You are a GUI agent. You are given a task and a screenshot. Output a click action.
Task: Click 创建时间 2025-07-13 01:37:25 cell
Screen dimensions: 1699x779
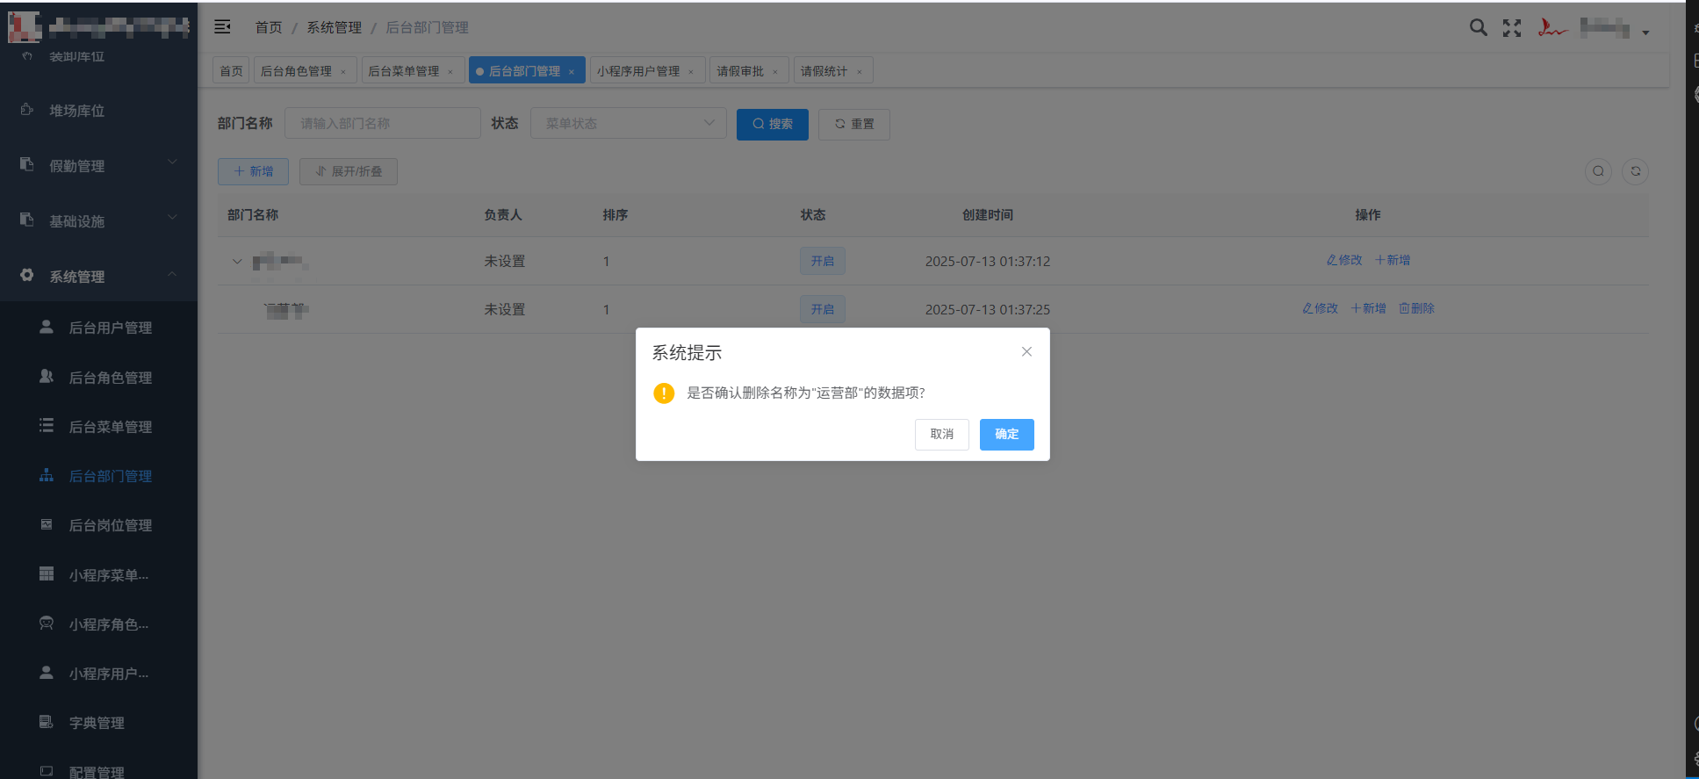point(987,309)
